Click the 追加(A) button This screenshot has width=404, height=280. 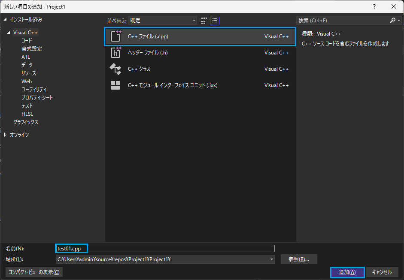click(347, 272)
